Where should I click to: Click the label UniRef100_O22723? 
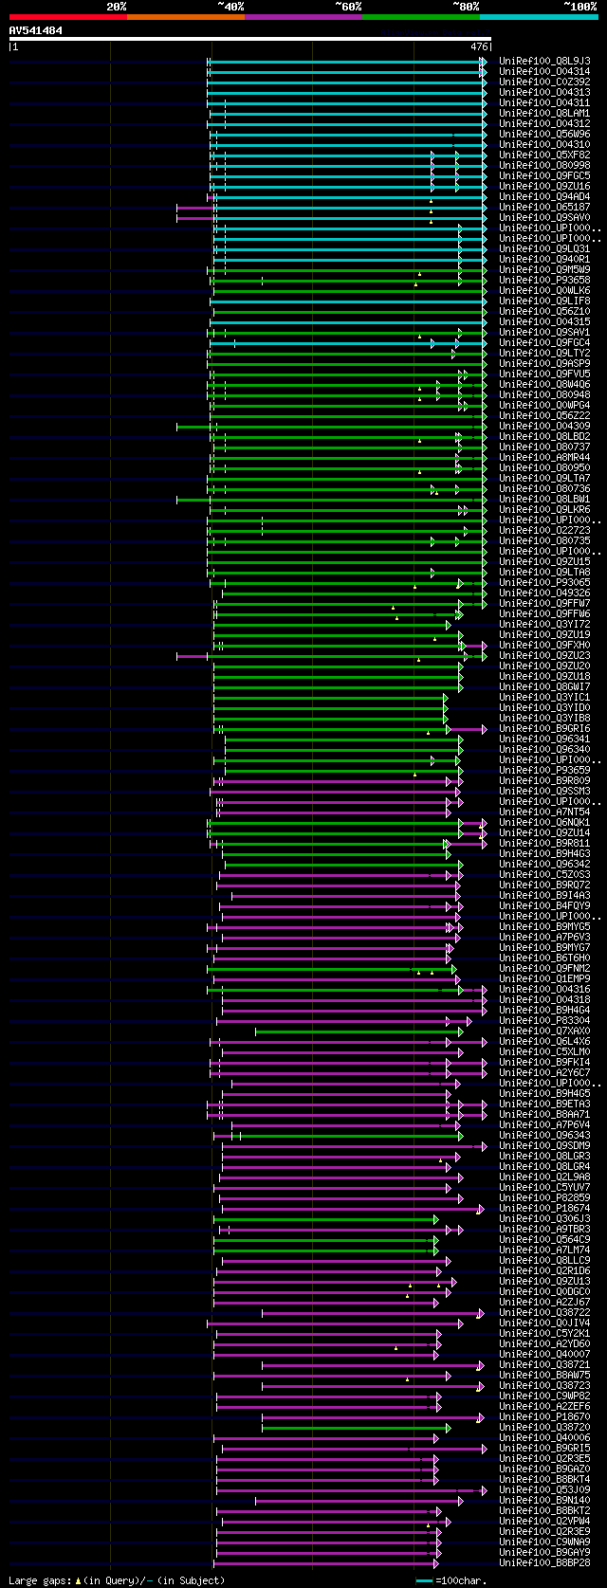pyautogui.click(x=544, y=530)
